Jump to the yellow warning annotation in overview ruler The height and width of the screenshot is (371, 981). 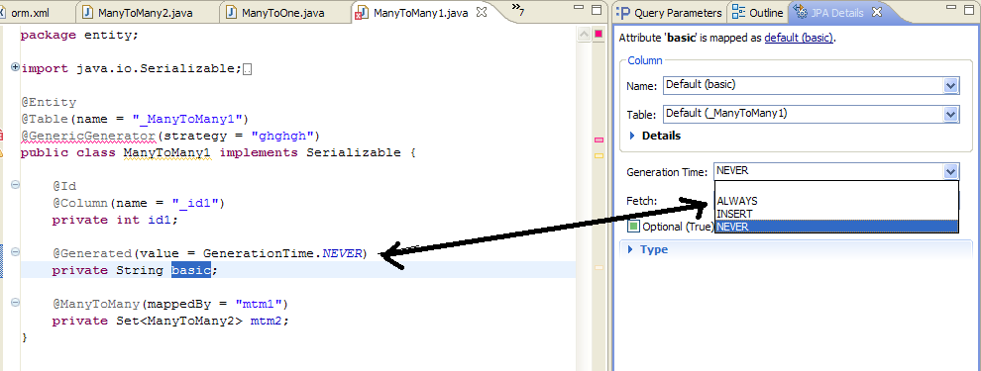click(599, 155)
